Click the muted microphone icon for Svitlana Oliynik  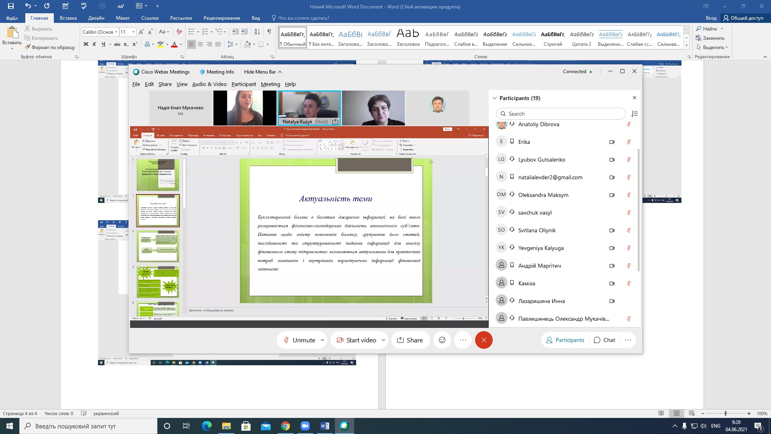tap(629, 230)
